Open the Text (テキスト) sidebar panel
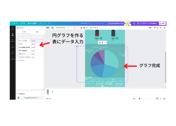 [13, 46]
